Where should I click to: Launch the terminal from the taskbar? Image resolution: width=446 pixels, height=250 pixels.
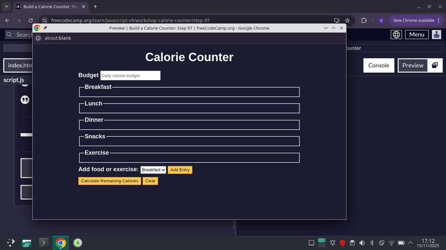[x=43, y=243]
